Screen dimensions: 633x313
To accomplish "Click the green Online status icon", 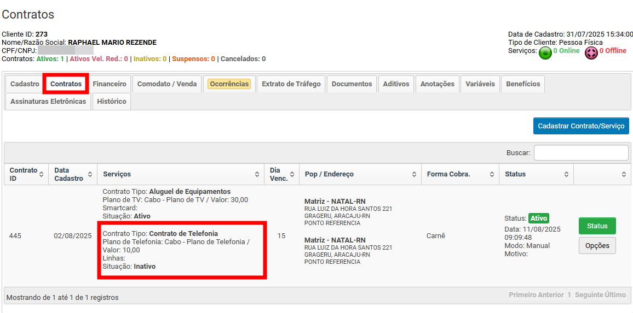I will click(x=545, y=52).
